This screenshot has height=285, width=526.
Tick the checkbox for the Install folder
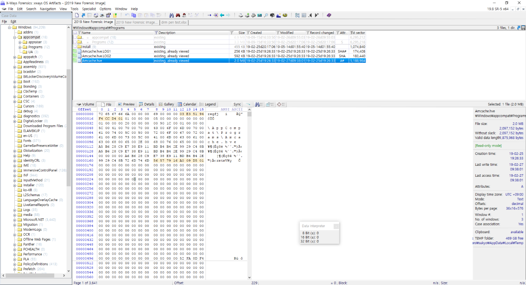[x=75, y=47]
